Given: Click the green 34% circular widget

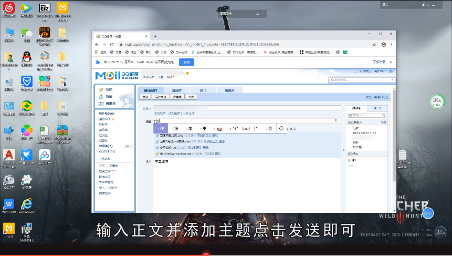Looking at the screenshot, I should tap(437, 101).
